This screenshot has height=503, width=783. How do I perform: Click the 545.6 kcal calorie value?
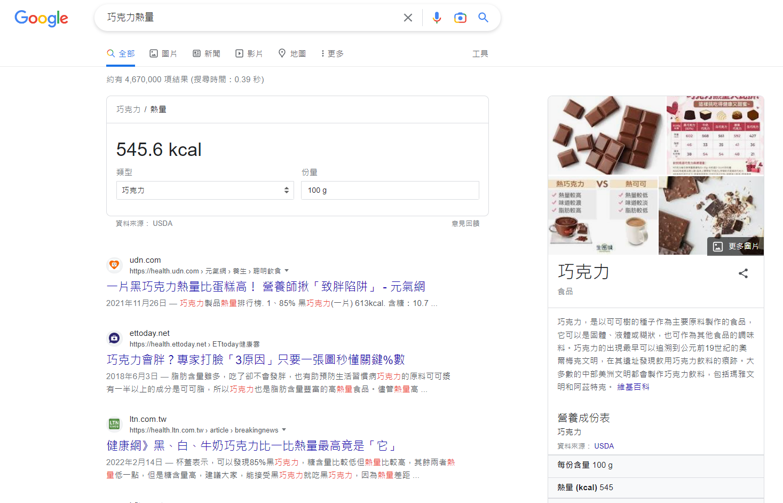click(x=159, y=150)
